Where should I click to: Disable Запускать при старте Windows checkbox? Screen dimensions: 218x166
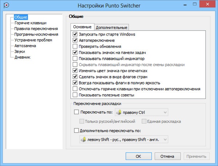coord(75,34)
